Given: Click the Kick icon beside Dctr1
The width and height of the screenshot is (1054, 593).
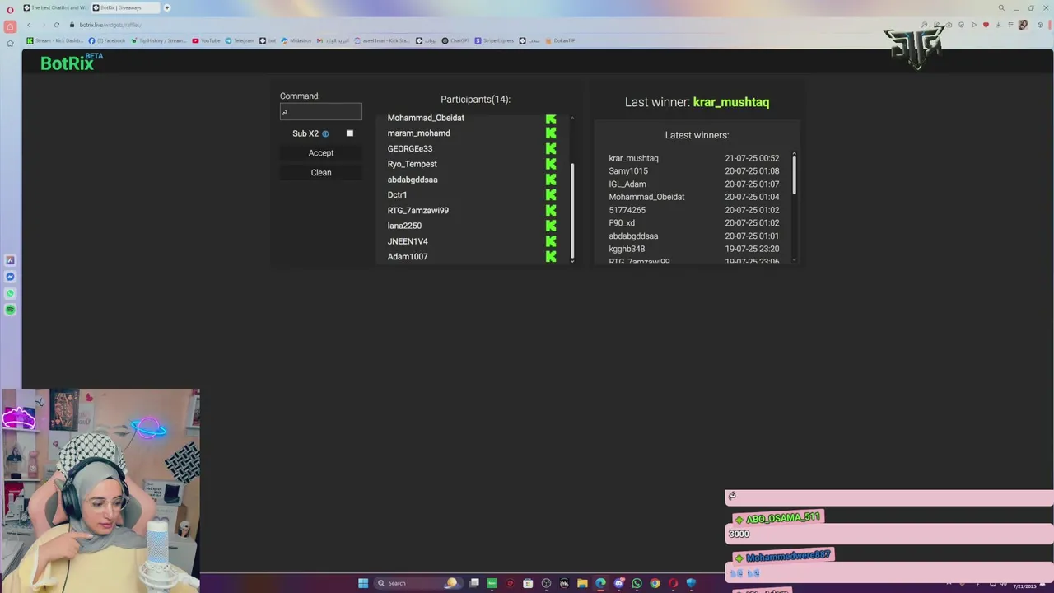Looking at the screenshot, I should [551, 194].
